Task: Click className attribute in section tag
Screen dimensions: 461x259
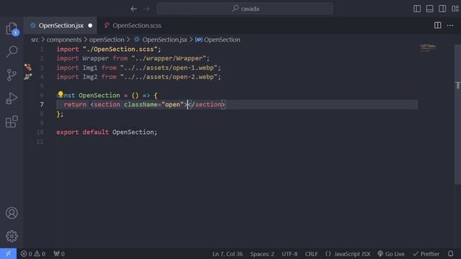Action: (x=140, y=104)
